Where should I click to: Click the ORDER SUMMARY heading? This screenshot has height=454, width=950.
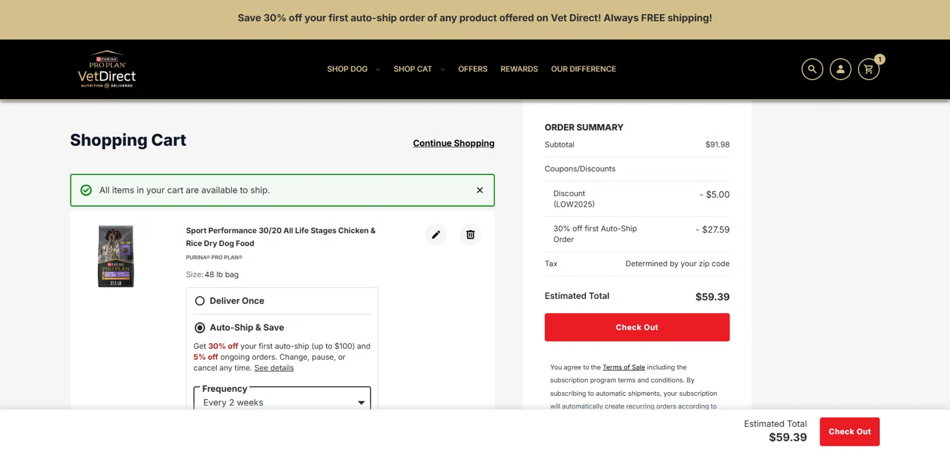point(584,128)
